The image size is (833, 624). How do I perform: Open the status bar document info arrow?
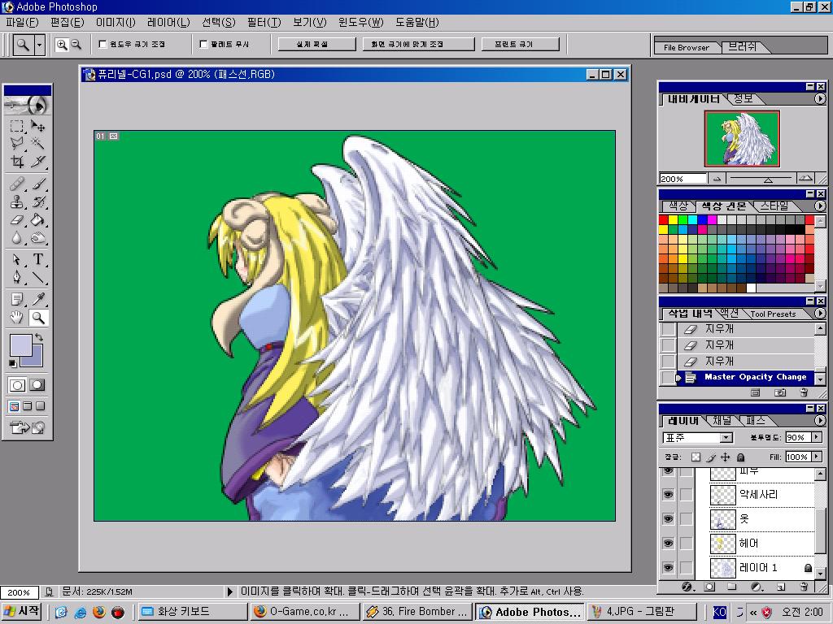pos(229,591)
